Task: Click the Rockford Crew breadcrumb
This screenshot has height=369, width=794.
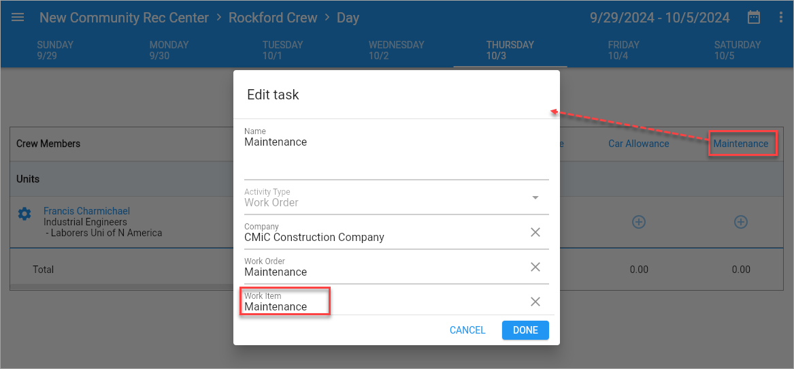Action: [273, 18]
